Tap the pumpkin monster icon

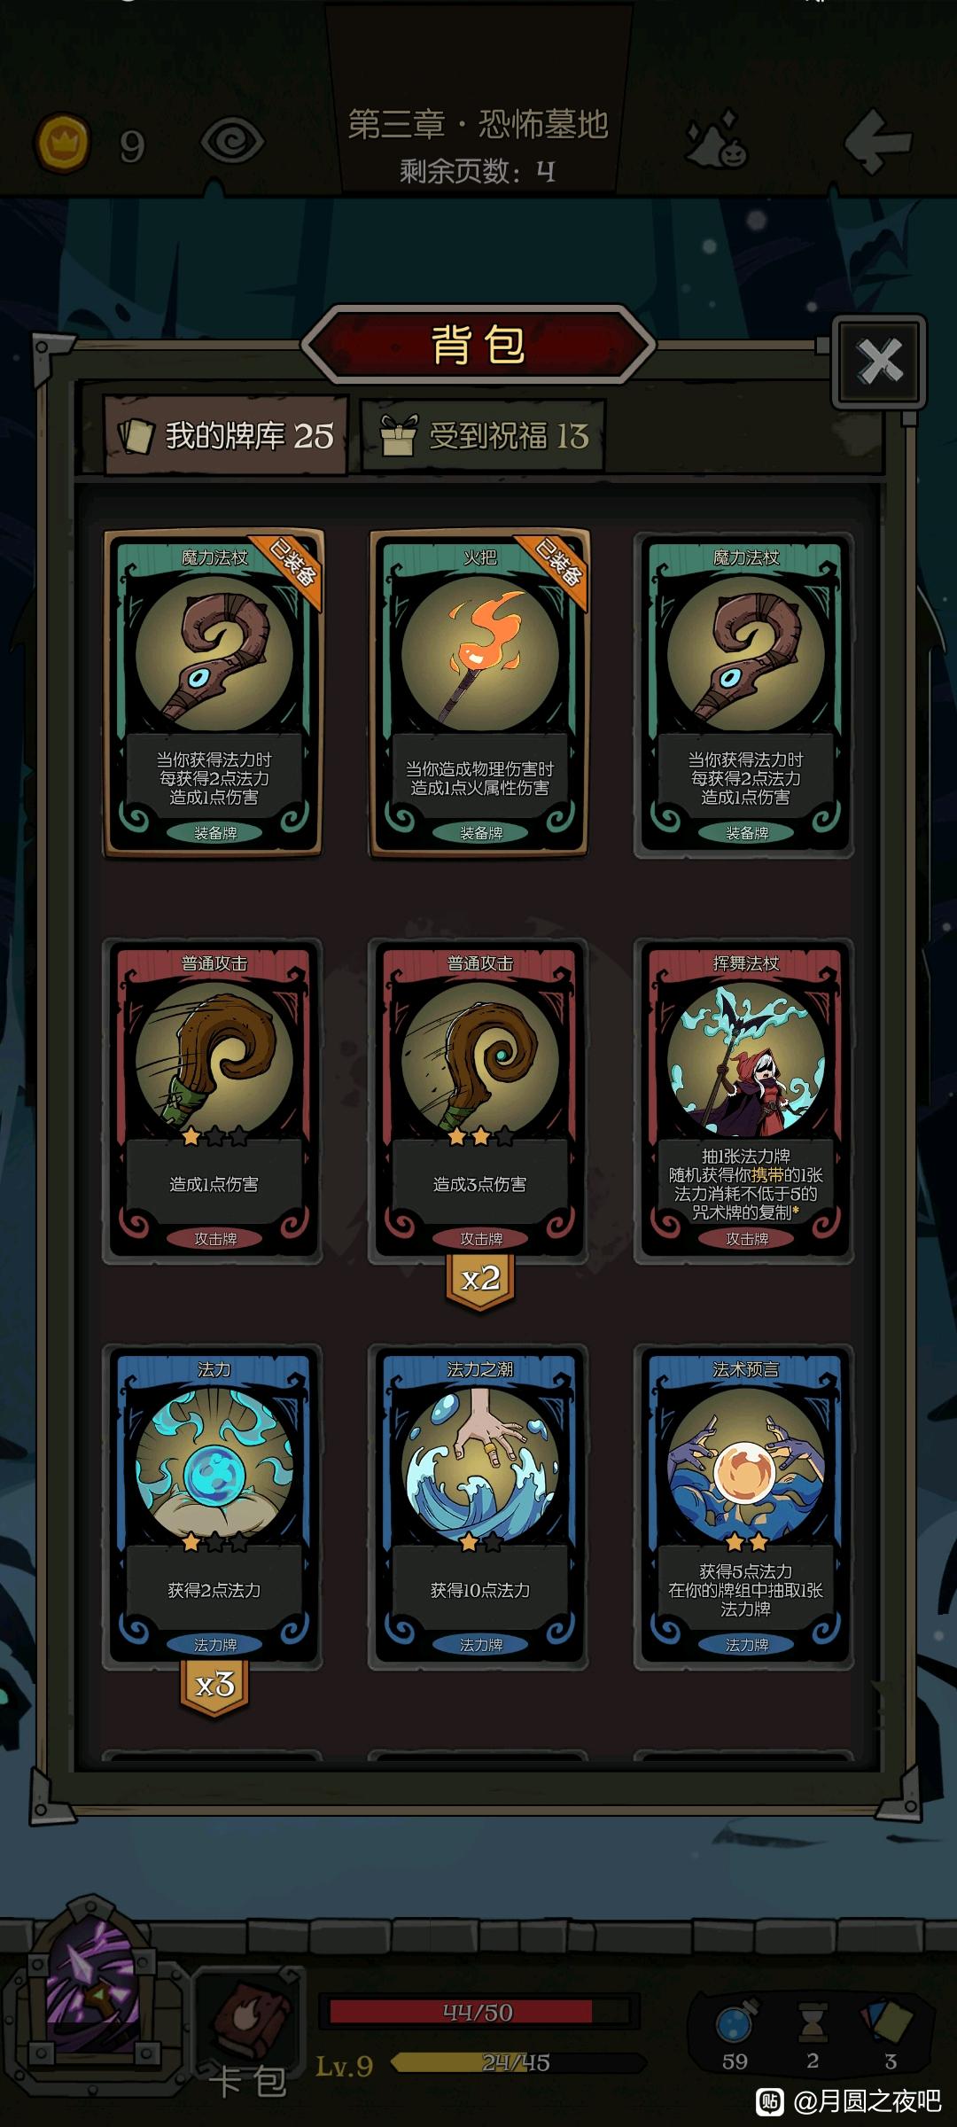tap(717, 140)
